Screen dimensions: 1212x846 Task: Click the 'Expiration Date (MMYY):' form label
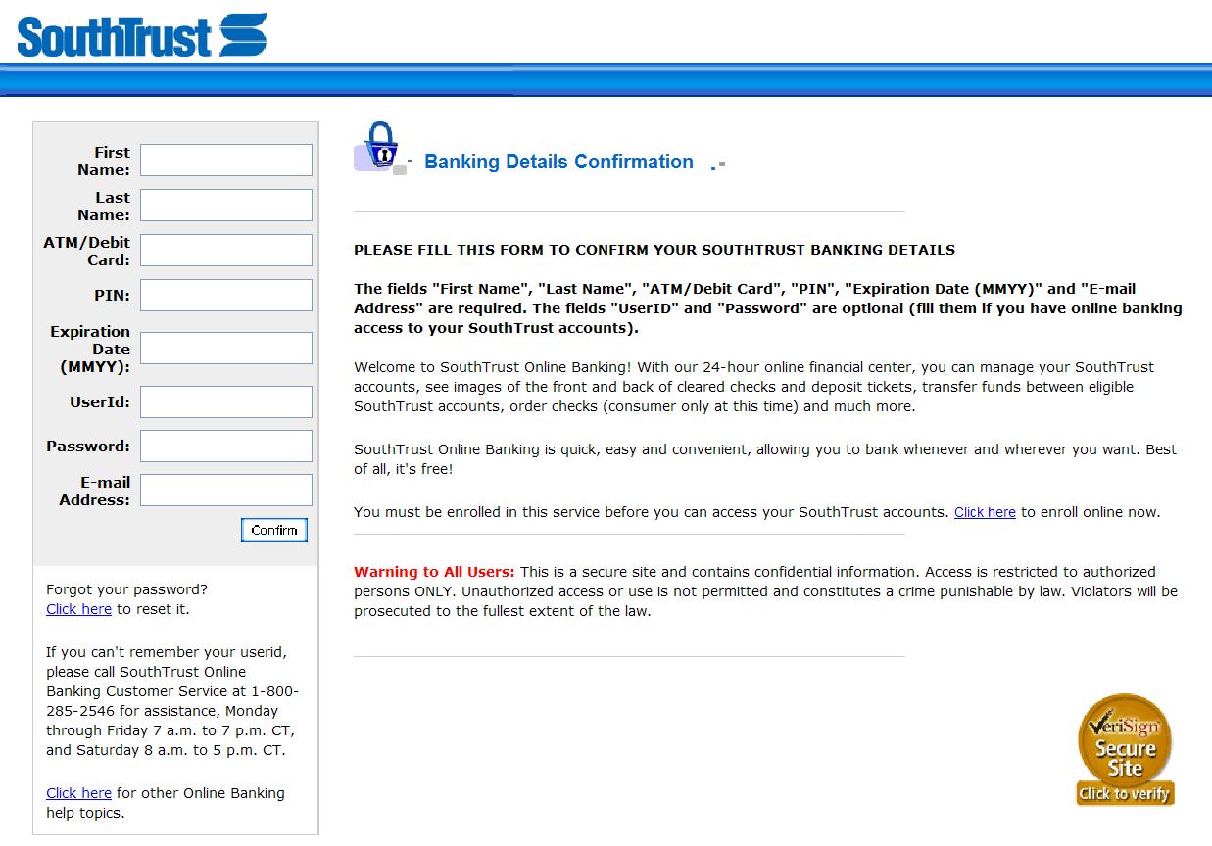click(x=90, y=349)
